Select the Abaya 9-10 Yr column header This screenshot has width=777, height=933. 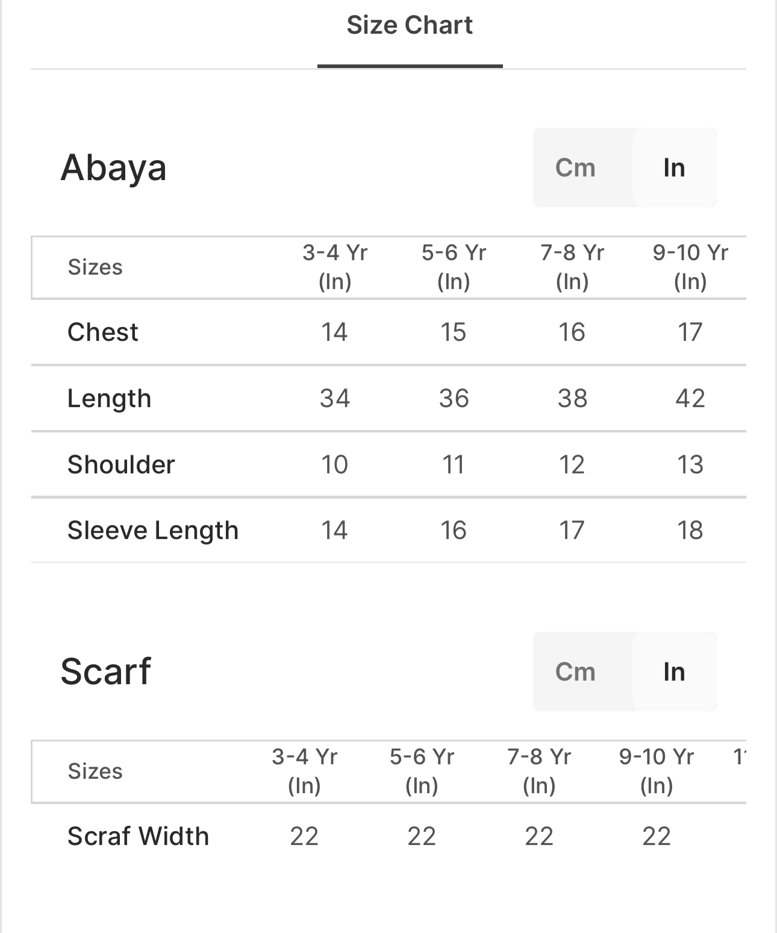click(x=690, y=267)
